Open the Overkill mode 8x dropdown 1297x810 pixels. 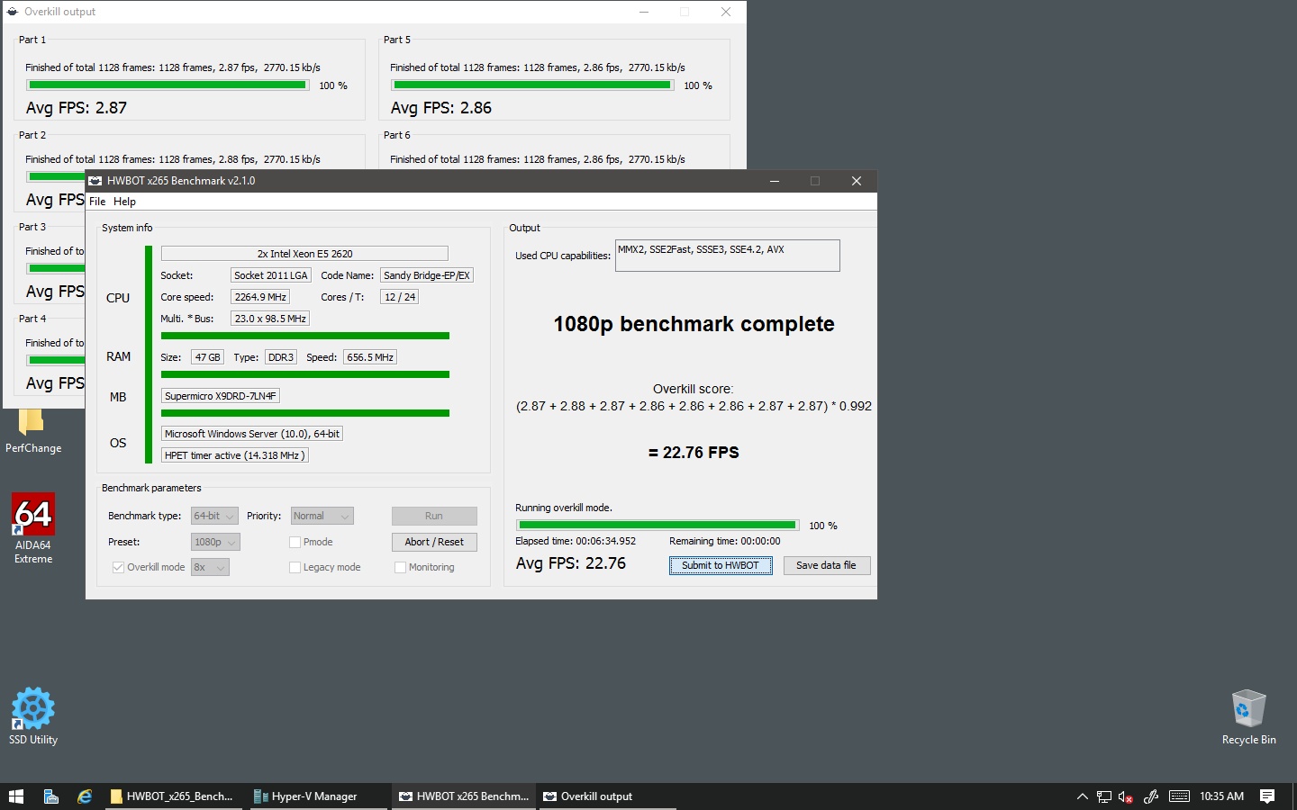pos(210,568)
